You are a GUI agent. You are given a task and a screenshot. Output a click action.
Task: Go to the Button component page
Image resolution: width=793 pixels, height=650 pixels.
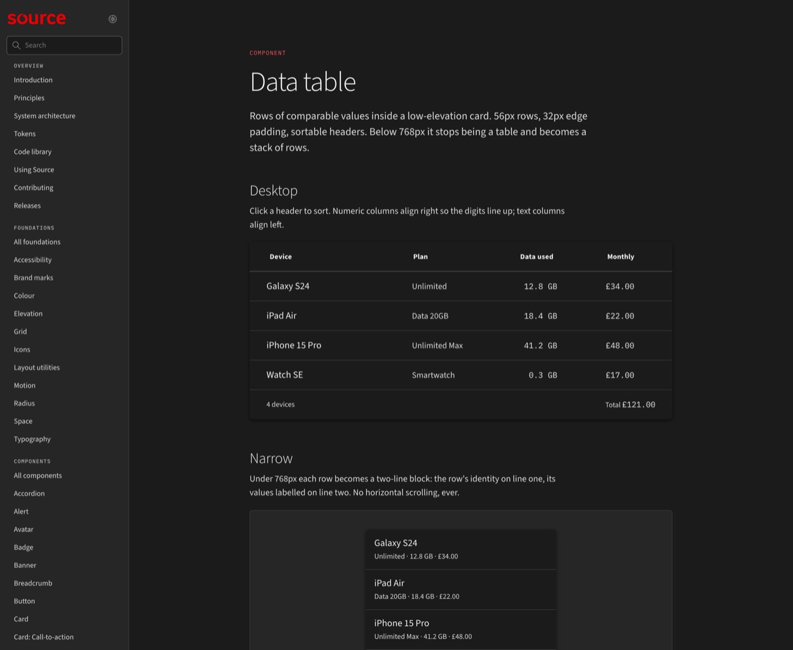pos(24,601)
